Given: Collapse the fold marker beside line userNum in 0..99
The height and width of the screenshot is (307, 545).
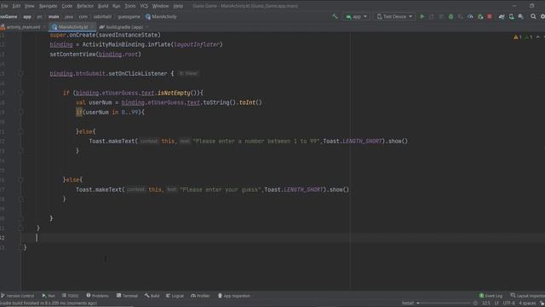Looking at the screenshot, I should (20, 112).
